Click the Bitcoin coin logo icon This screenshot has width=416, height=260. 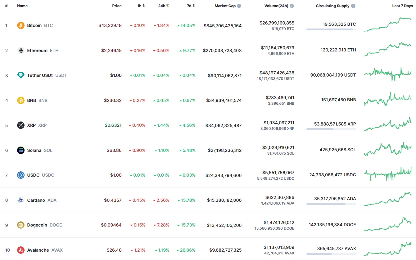(21, 25)
